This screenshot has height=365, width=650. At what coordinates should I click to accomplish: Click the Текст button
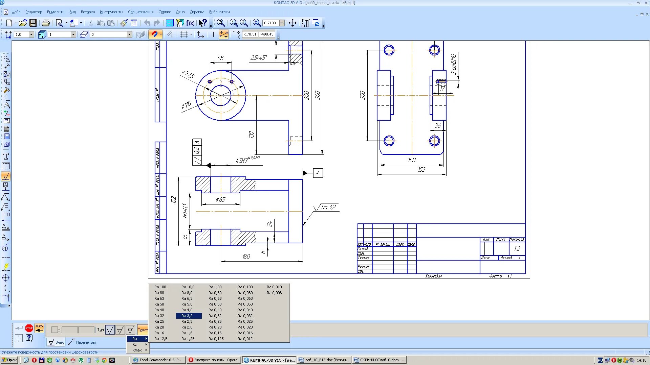pyautogui.click(x=143, y=330)
